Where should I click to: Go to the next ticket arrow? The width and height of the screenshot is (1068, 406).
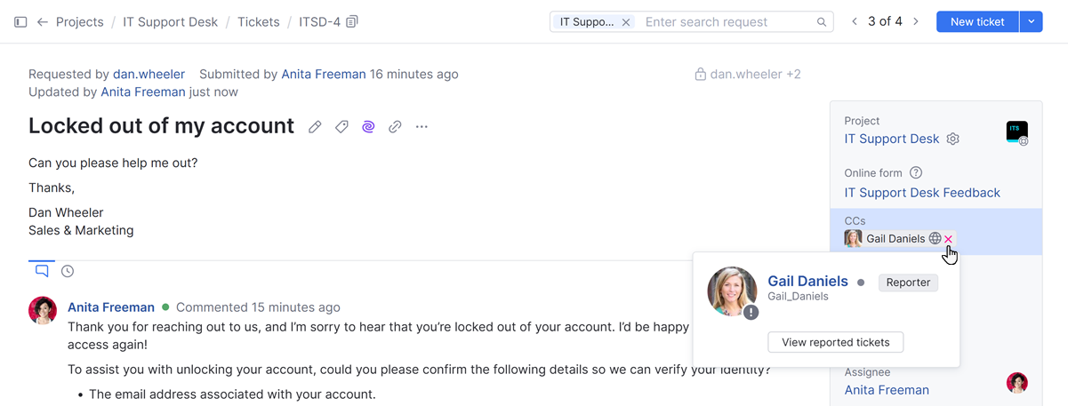916,22
